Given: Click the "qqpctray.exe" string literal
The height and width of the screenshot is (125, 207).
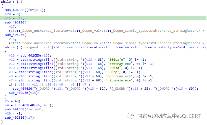Looking at the screenshot, I should point(119,76).
